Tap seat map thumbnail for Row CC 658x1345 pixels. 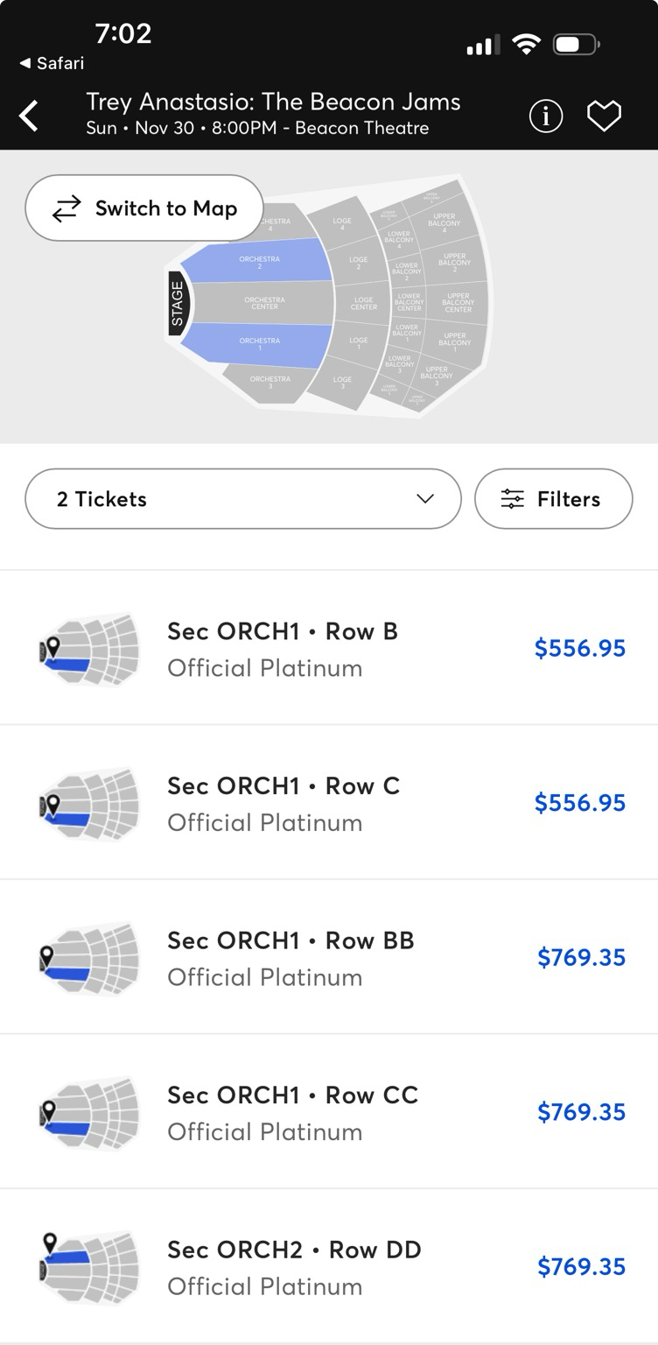tap(89, 1112)
